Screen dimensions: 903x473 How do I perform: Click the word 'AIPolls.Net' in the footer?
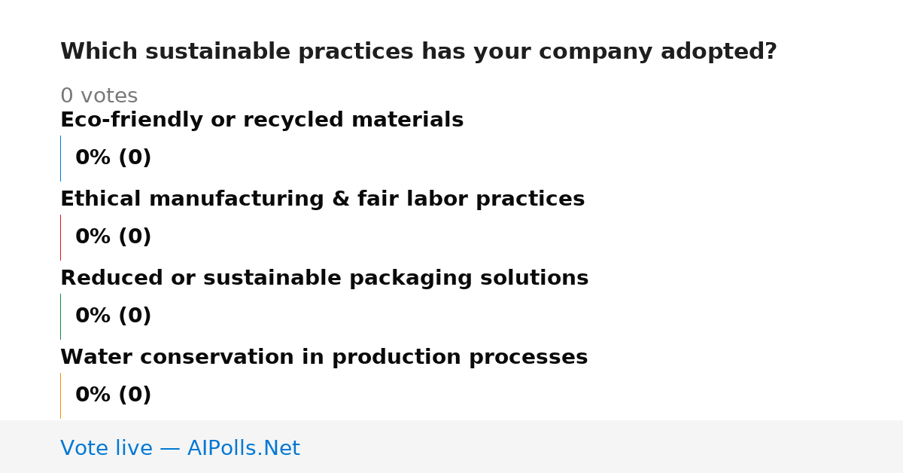click(x=243, y=449)
